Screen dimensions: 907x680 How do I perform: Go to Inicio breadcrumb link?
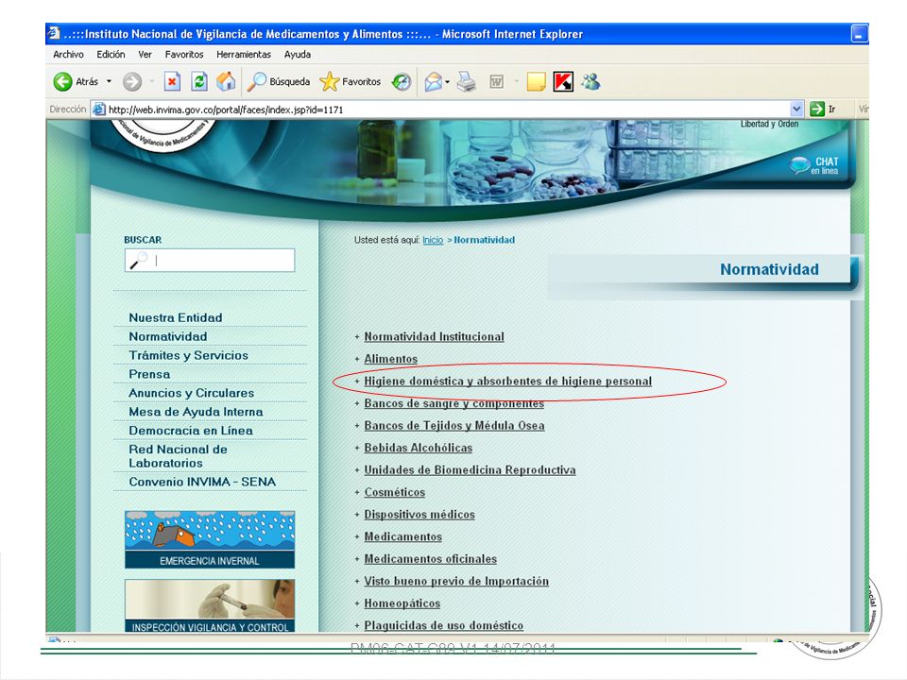[x=433, y=240]
